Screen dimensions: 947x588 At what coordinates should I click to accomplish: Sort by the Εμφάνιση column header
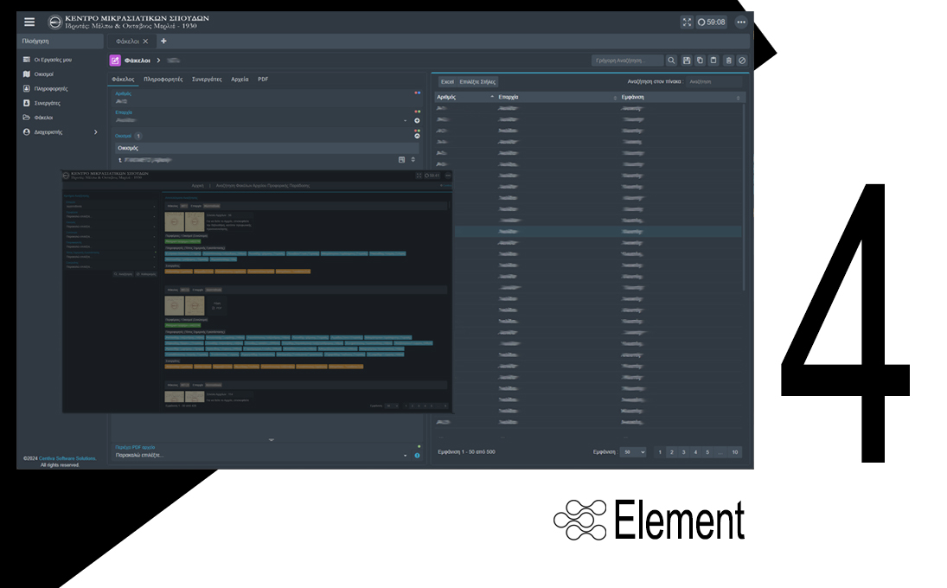681,97
